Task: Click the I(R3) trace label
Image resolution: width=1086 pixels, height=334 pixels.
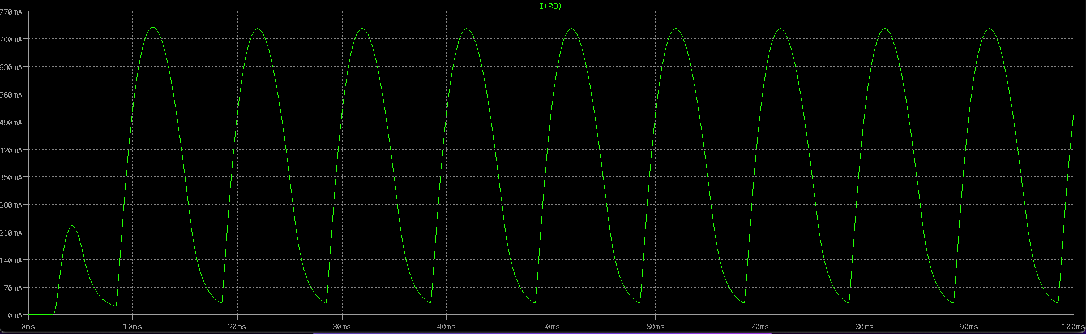Action: 550,6
